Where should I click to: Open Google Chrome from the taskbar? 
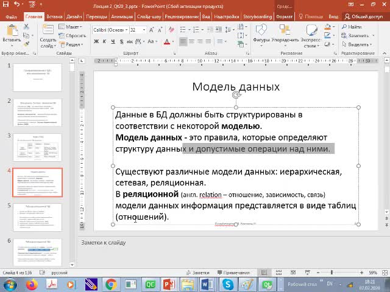(x=111, y=284)
